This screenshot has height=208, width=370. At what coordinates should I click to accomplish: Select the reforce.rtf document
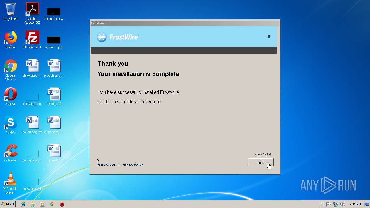tap(54, 97)
